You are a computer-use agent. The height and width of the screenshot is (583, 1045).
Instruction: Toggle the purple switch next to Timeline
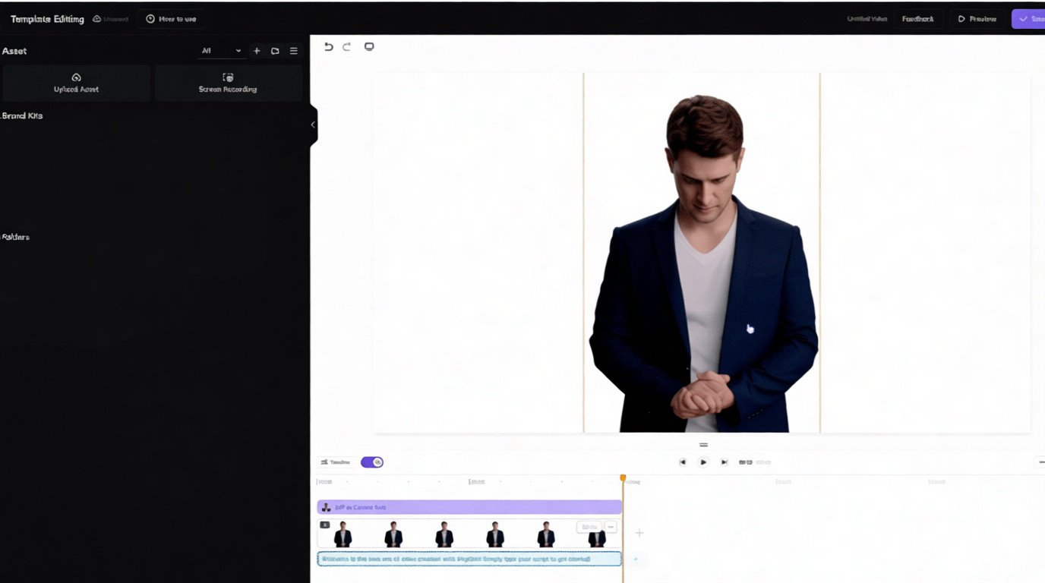[372, 462]
